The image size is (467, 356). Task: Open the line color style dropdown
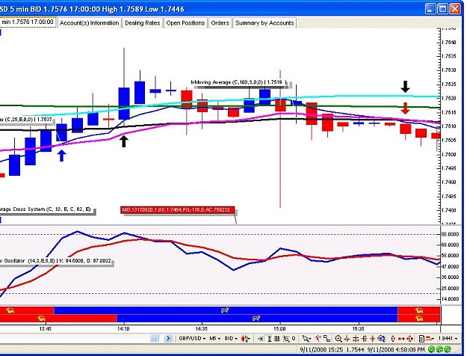pos(430,338)
